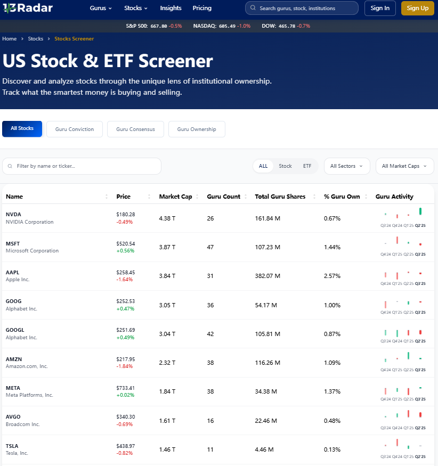Click AMZN market cap 2.32 T
438x466 pixels.
click(167, 363)
